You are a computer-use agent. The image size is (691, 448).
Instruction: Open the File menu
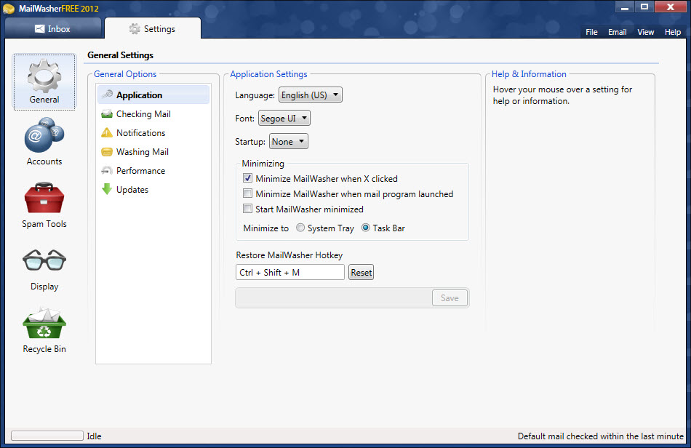591,32
